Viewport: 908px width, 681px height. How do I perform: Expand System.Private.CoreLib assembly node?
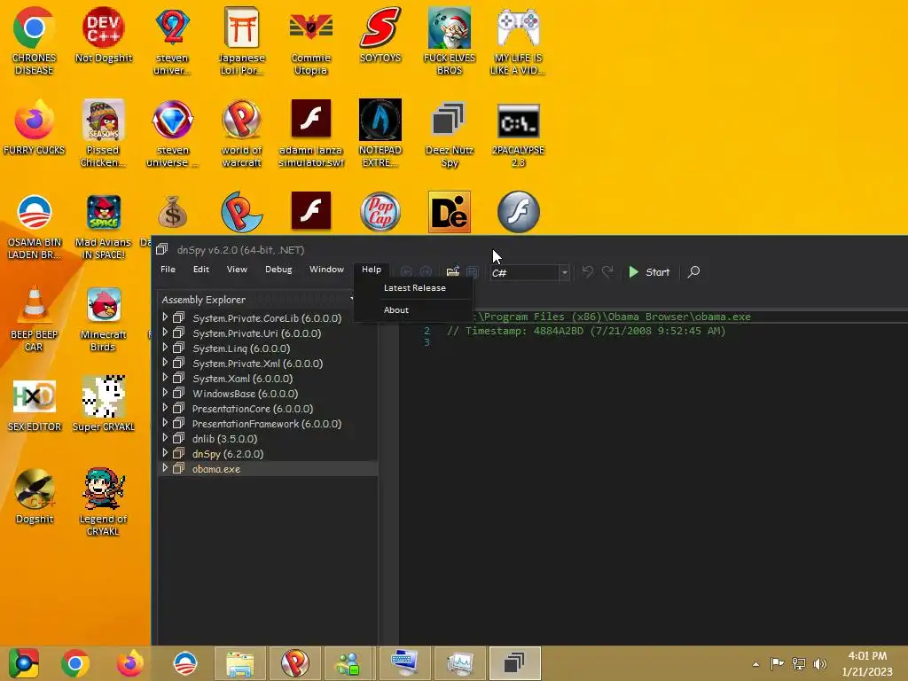165,317
